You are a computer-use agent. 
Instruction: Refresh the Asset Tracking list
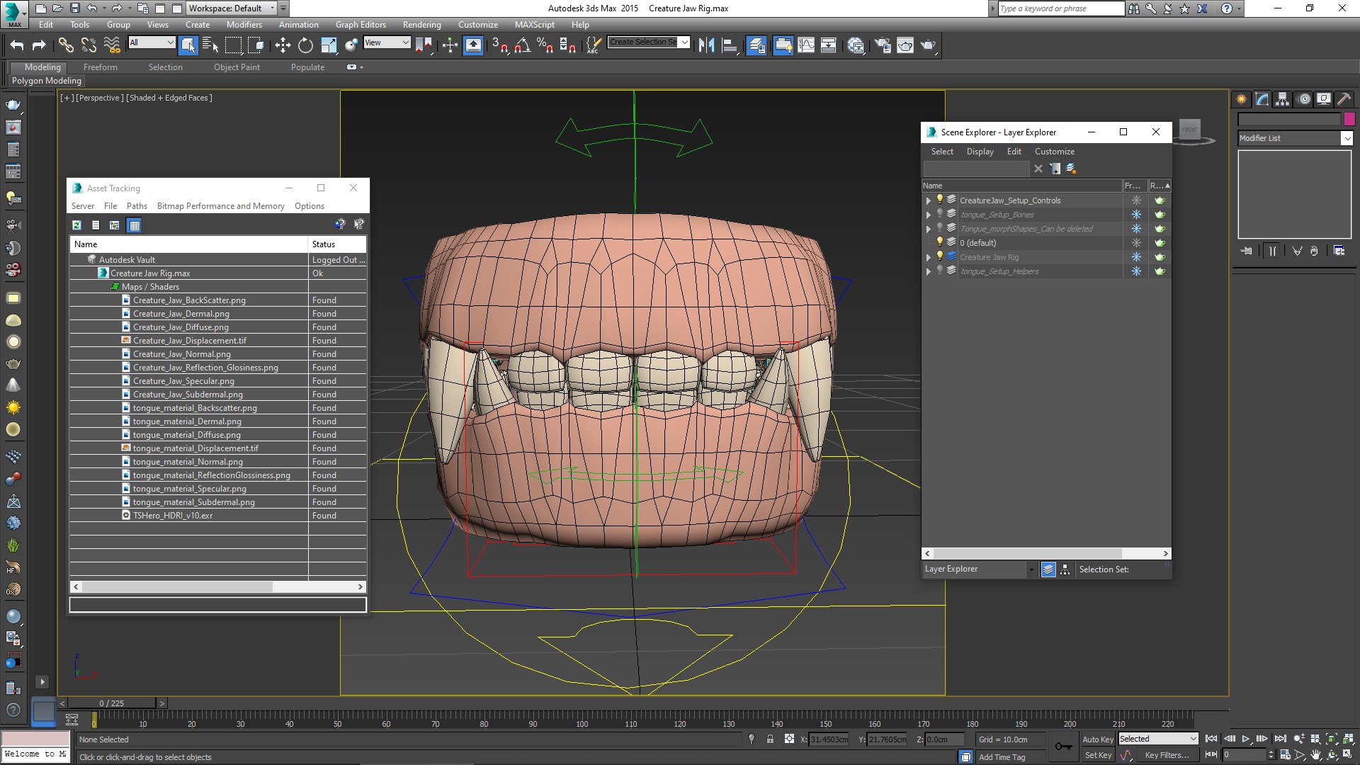[x=76, y=225]
